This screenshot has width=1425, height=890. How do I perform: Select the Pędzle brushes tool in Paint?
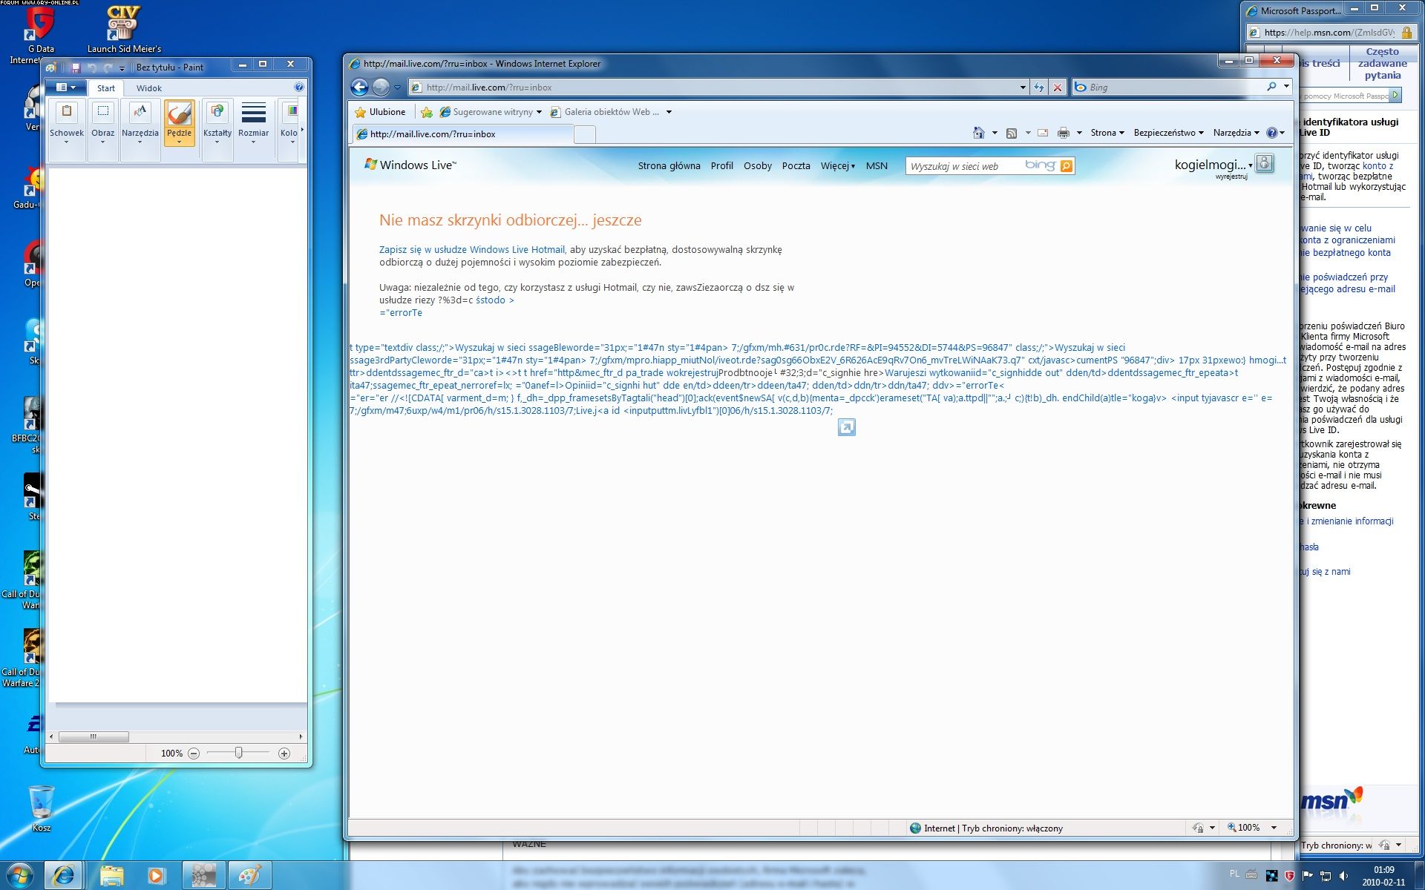click(179, 122)
